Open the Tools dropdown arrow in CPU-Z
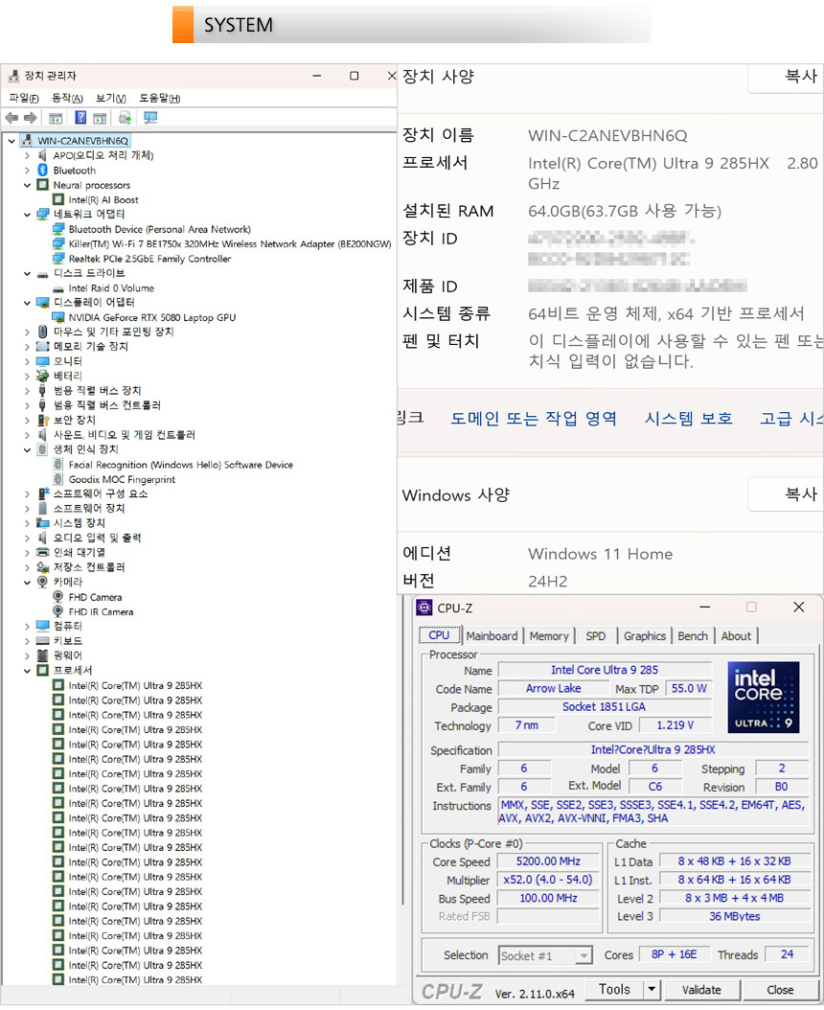This screenshot has height=1010, width=824. [652, 990]
